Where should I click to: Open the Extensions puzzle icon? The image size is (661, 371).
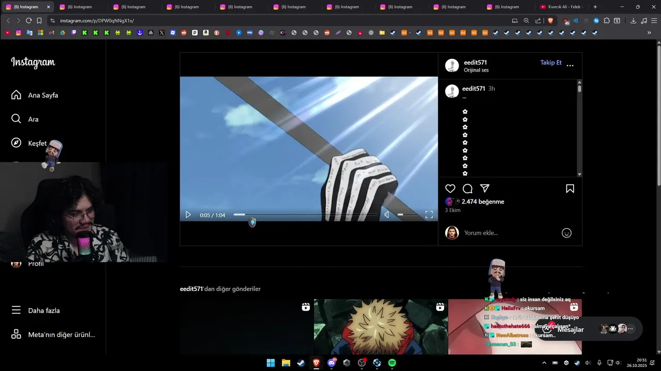pos(607,21)
